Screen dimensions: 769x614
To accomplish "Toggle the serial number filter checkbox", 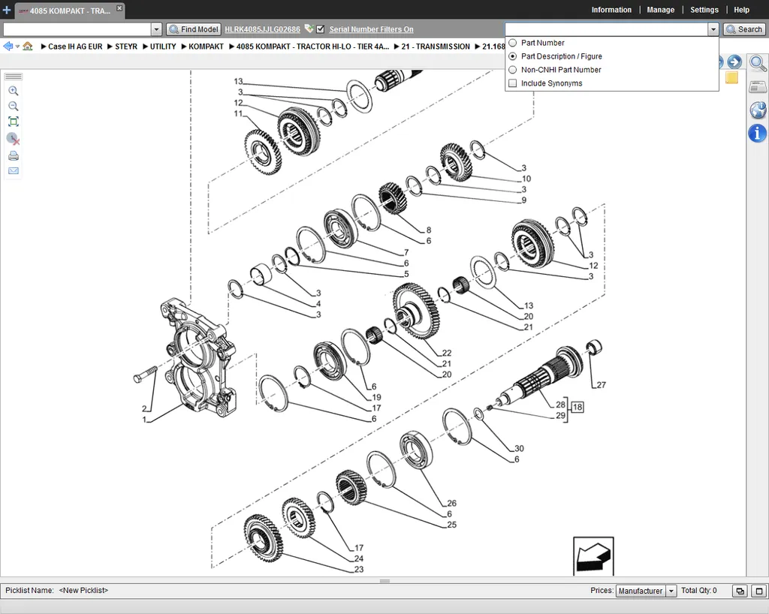I will point(320,29).
